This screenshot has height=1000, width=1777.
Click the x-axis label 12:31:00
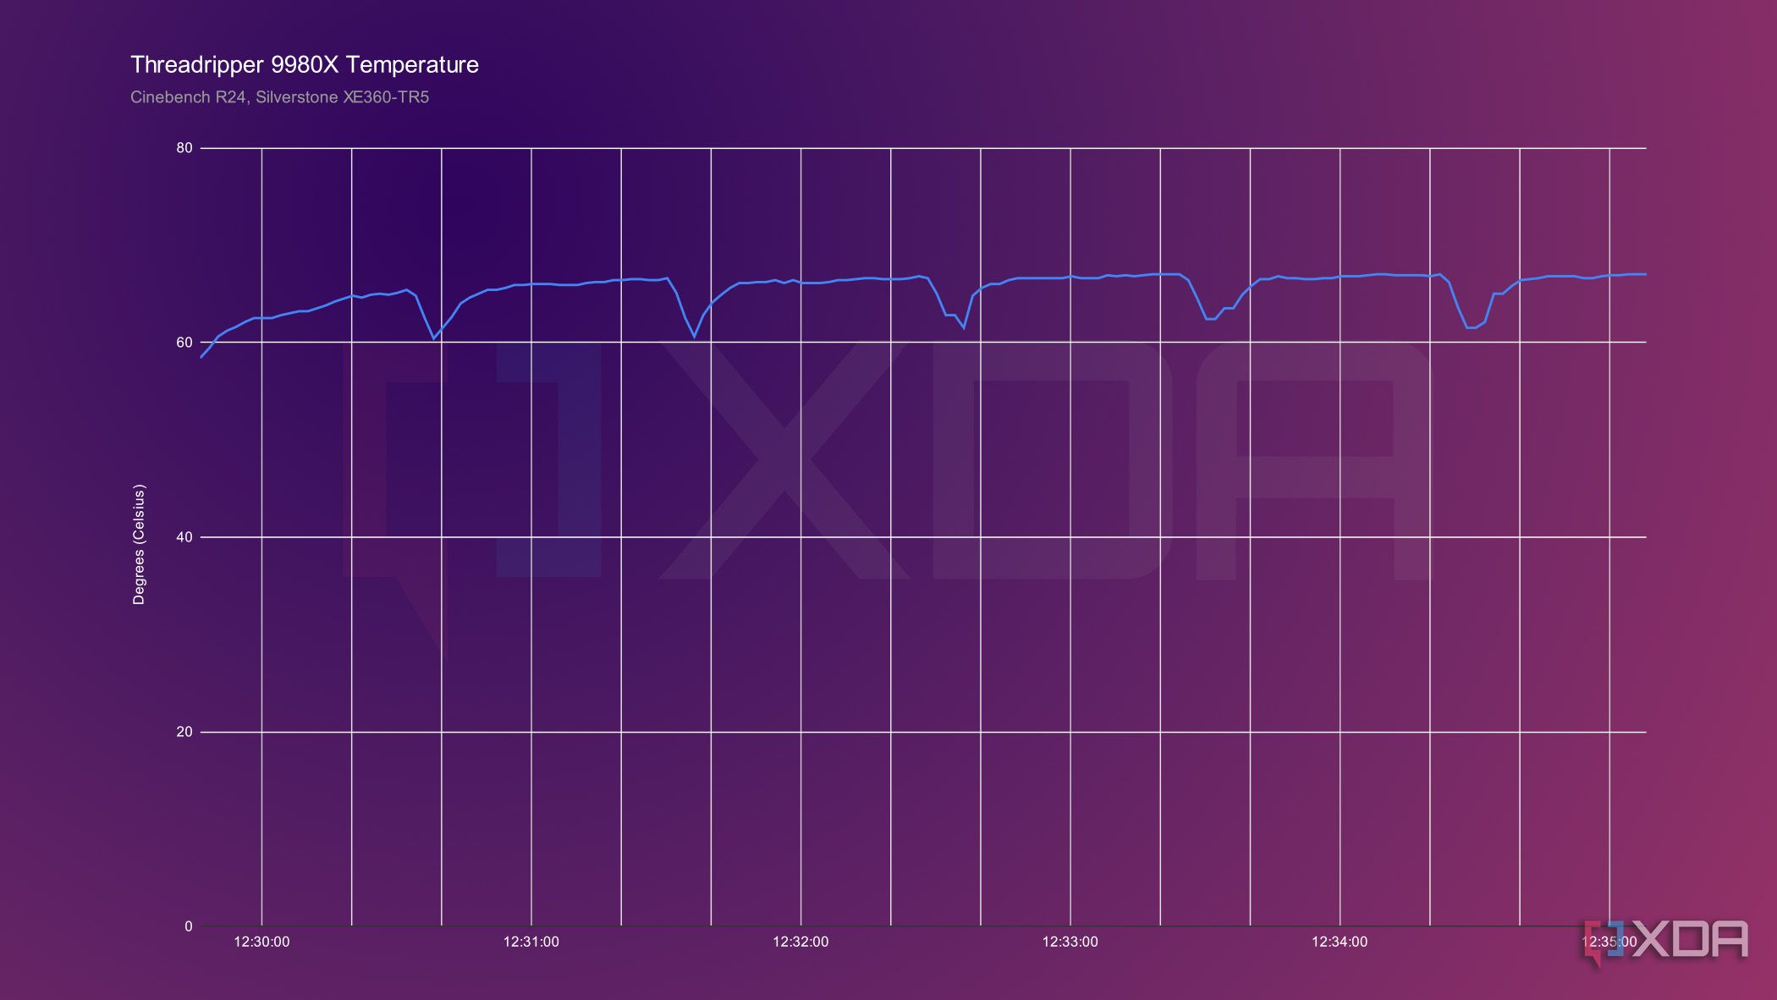(x=531, y=942)
